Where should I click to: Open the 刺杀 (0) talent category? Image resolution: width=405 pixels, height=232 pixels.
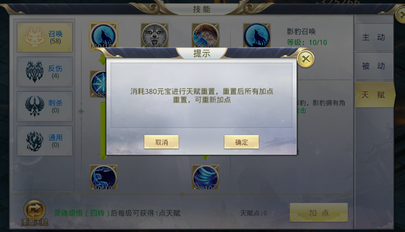click(45, 106)
